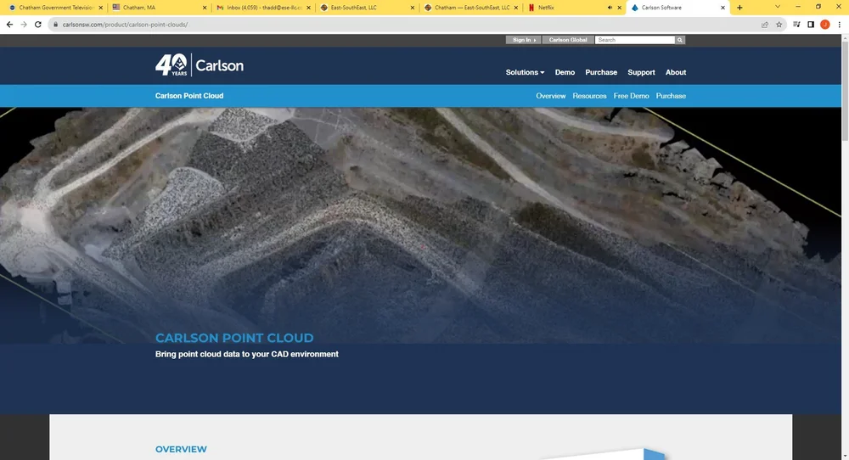Open the Support navigation link

click(641, 72)
